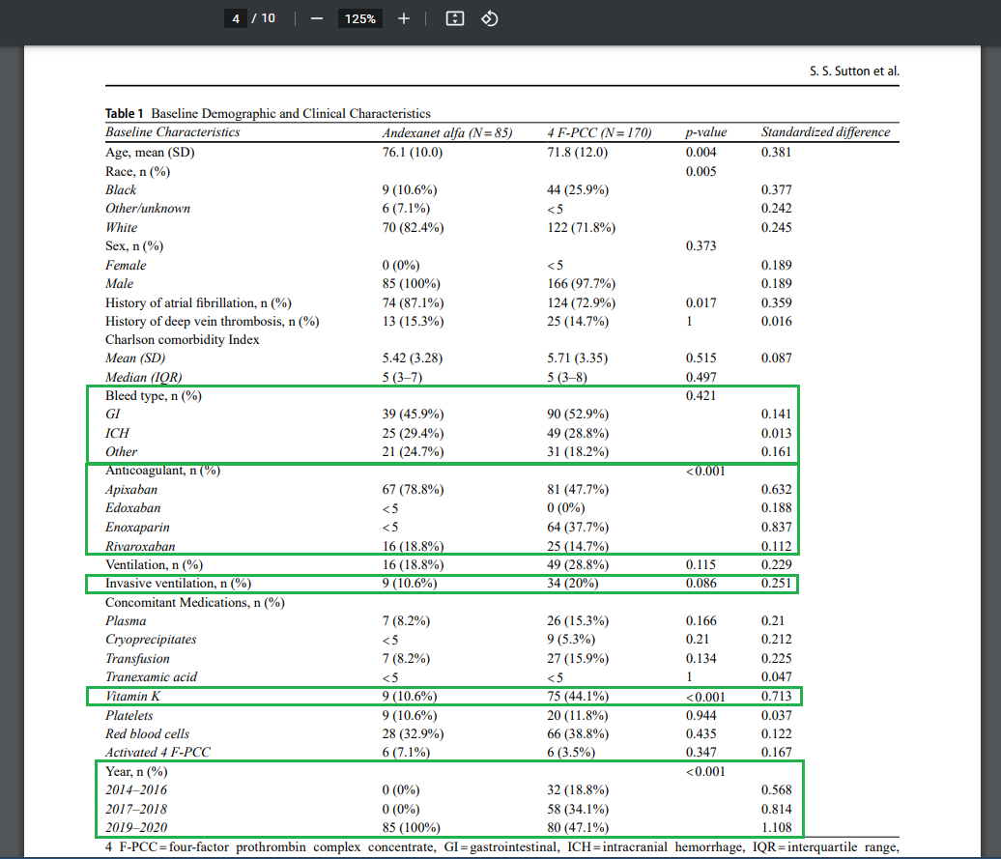Click the "2017–2018" row label
Viewport: 1001px width, 859px height.
pyautogui.click(x=136, y=809)
